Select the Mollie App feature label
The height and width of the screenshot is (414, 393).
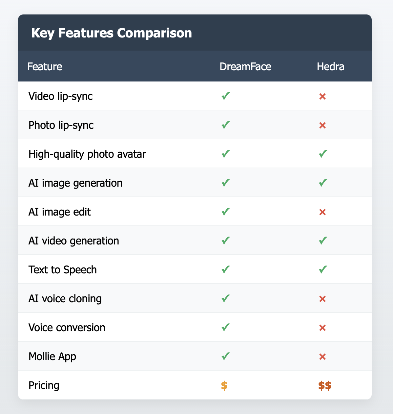(x=52, y=356)
